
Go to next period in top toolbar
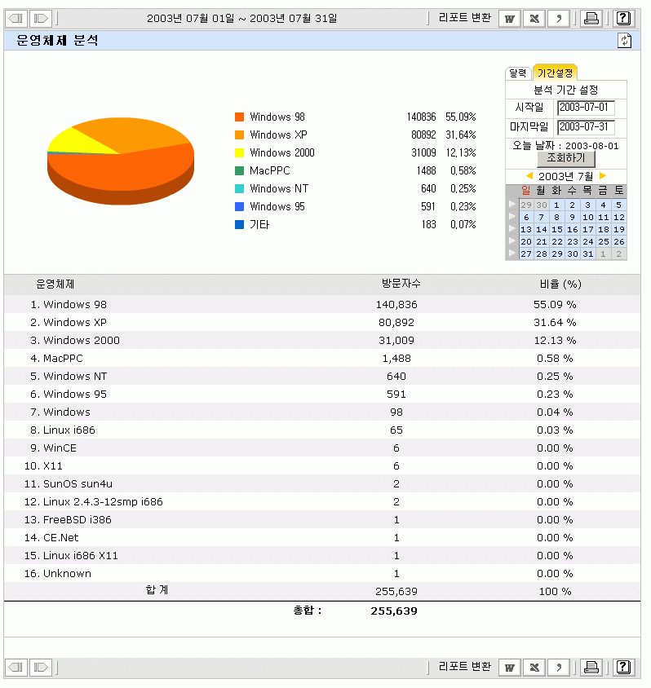tap(41, 19)
